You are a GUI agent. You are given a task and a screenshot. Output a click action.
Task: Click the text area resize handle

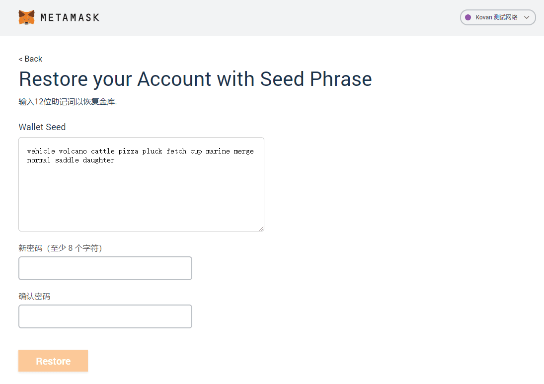point(261,228)
